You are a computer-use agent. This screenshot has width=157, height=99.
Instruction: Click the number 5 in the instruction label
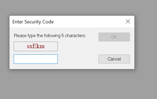(63, 36)
